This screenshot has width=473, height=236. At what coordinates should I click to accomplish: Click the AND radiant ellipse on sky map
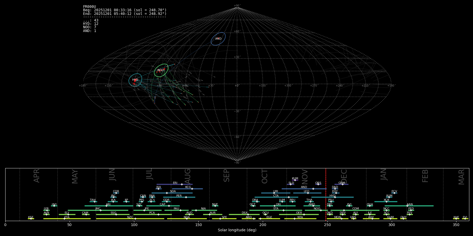coord(218,39)
